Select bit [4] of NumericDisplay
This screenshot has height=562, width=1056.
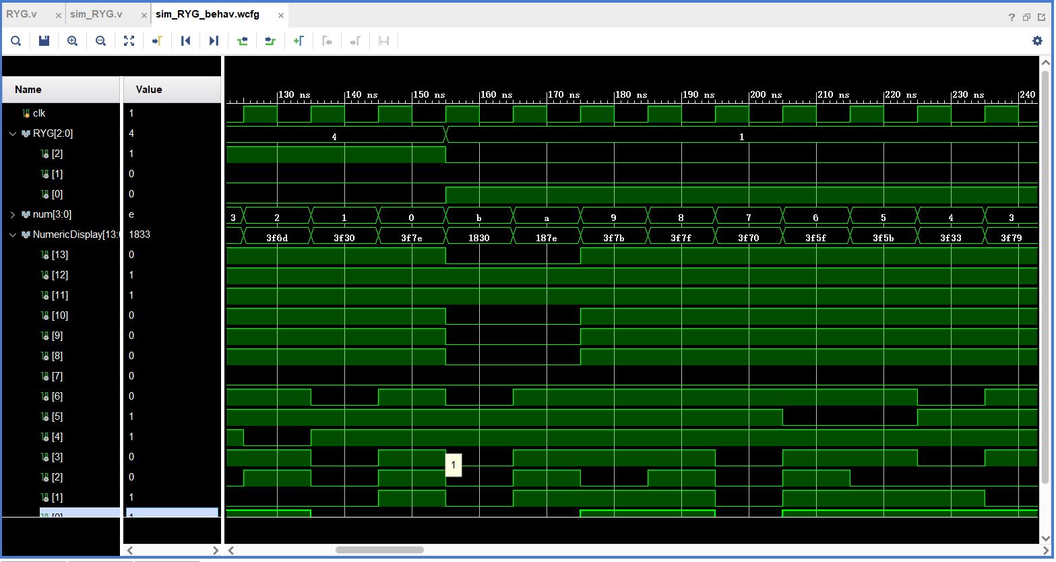click(x=57, y=437)
